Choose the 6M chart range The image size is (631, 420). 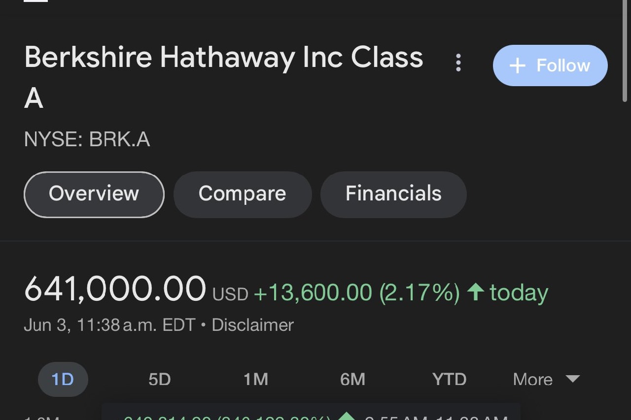point(352,379)
